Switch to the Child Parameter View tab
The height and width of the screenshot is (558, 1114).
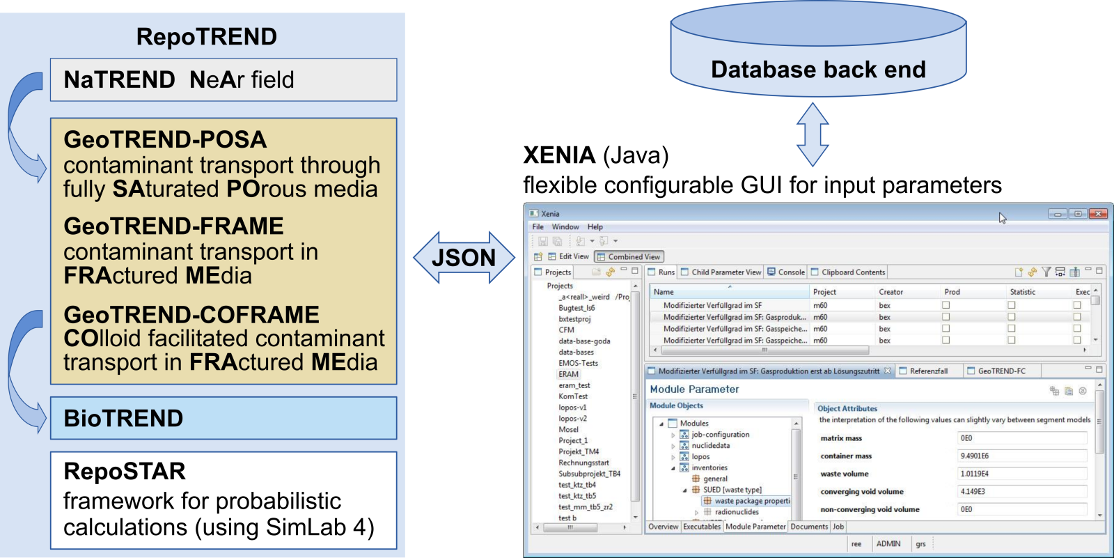click(x=721, y=272)
